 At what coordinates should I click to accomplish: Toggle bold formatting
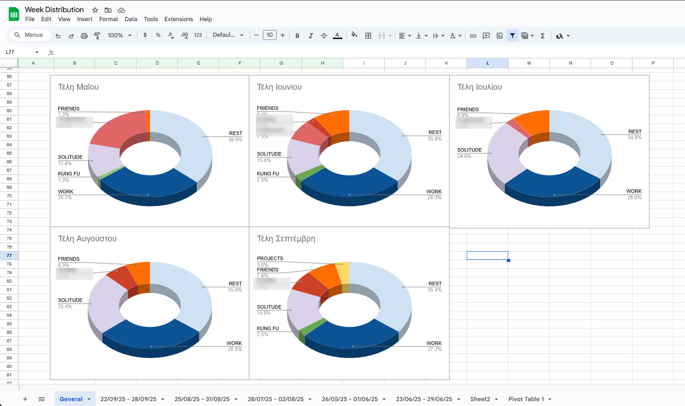pos(297,35)
